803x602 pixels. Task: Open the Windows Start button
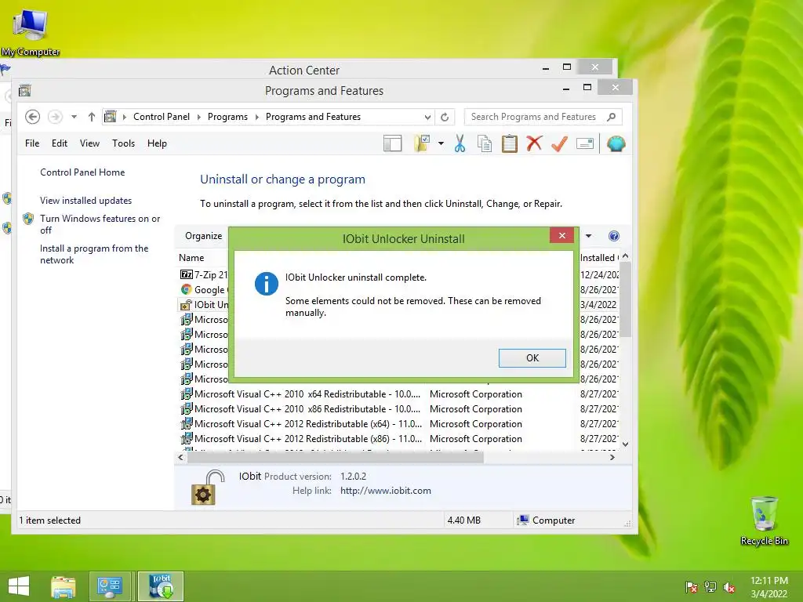coord(19,586)
